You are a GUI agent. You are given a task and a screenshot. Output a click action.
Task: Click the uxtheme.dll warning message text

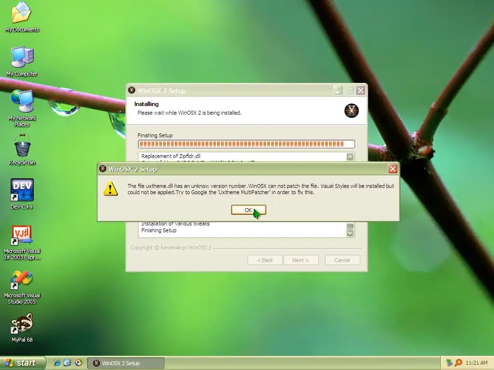tap(261, 189)
